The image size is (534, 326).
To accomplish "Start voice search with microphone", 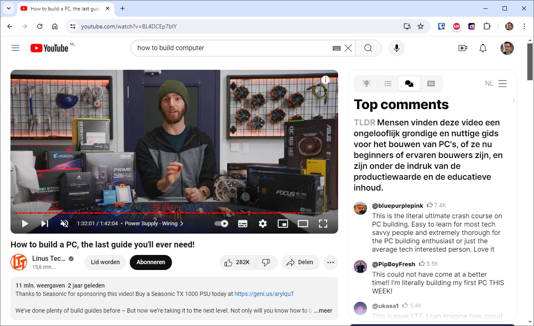I will pos(397,48).
